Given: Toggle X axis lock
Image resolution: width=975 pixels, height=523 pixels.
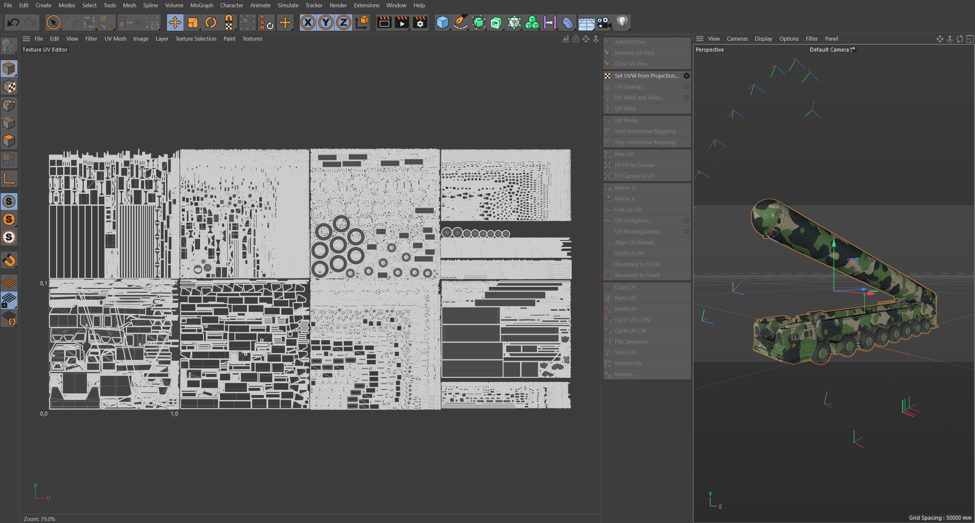Looking at the screenshot, I should 308,23.
